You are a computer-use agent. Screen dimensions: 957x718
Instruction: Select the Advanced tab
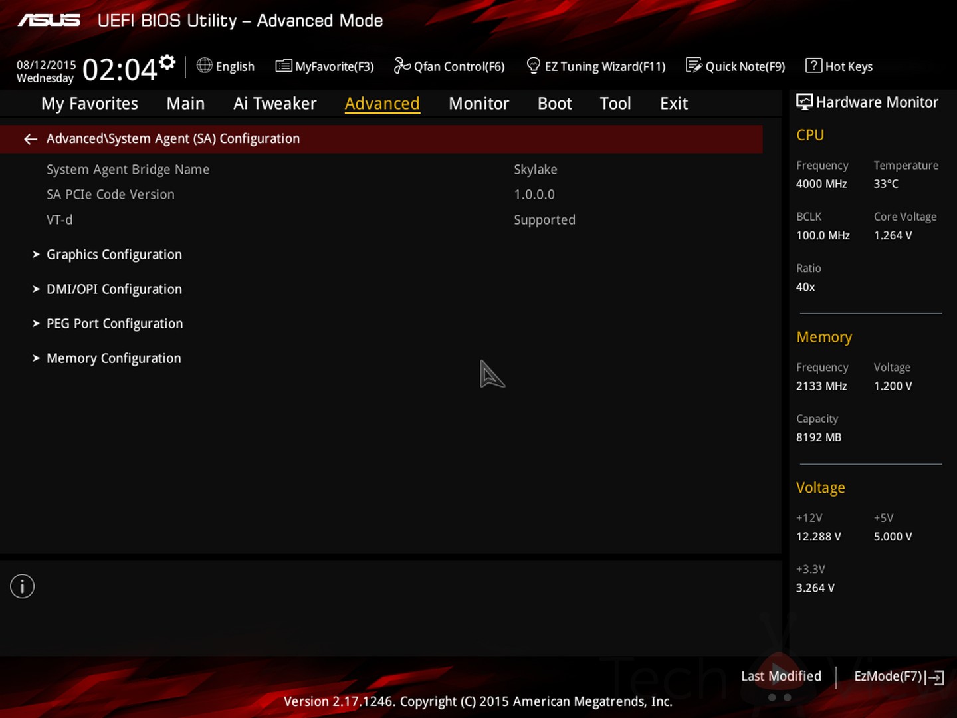pyautogui.click(x=382, y=104)
